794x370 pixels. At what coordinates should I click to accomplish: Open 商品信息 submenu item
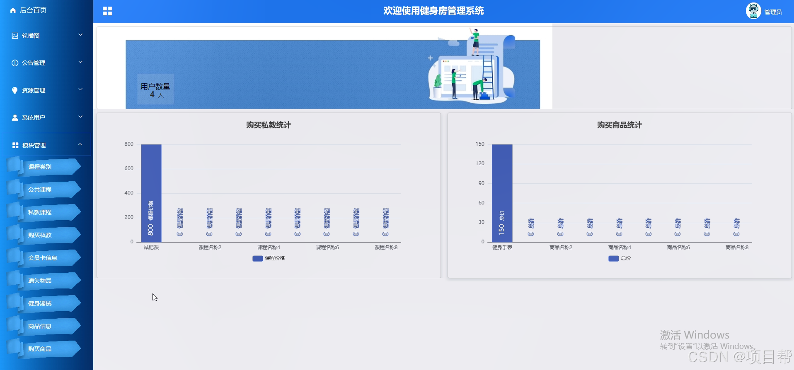(44, 326)
